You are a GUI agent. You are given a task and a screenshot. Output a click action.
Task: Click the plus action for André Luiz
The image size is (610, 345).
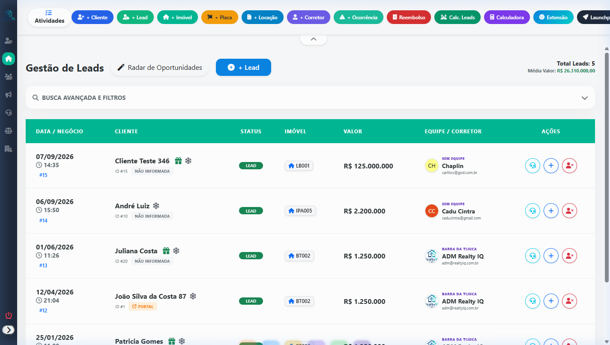551,211
